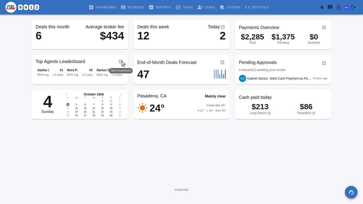Go to the previous calendar month
The width and height of the screenshot is (363, 204).
click(x=66, y=94)
